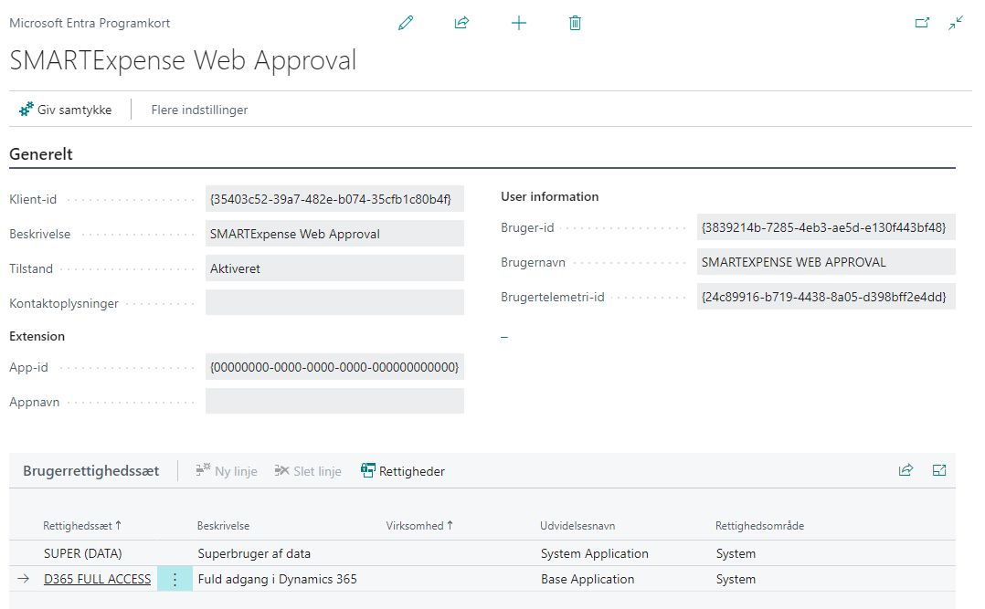Click the Tilstand field showing Aktiveret

pyautogui.click(x=334, y=268)
